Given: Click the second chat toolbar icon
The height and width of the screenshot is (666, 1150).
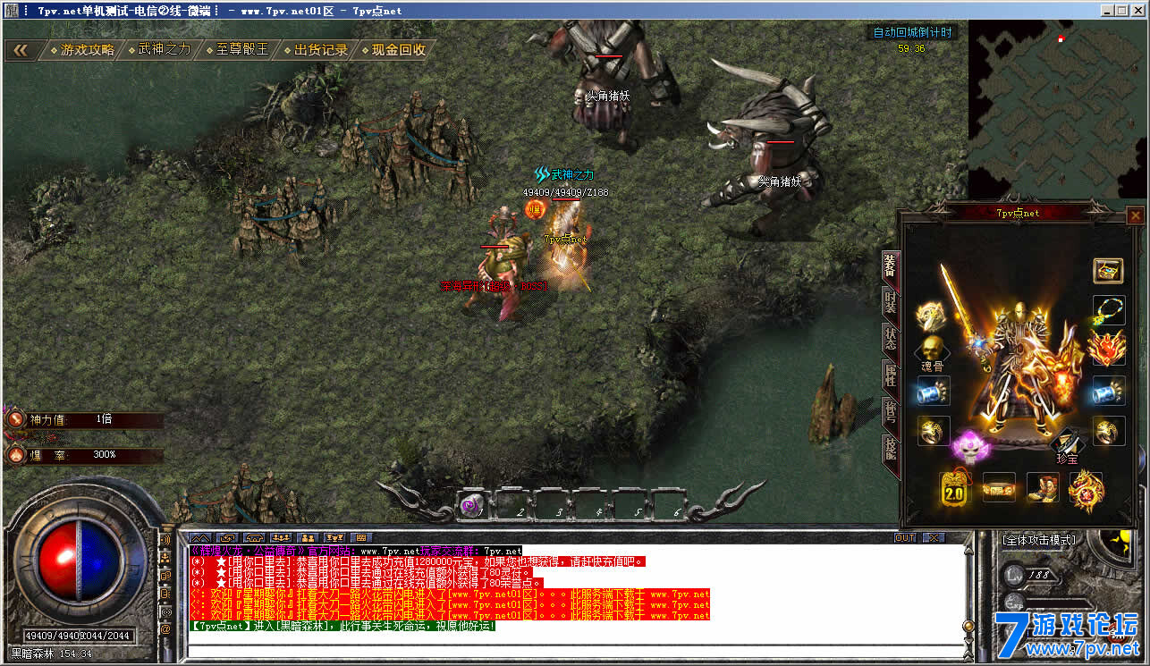Looking at the screenshot, I should (x=228, y=538).
